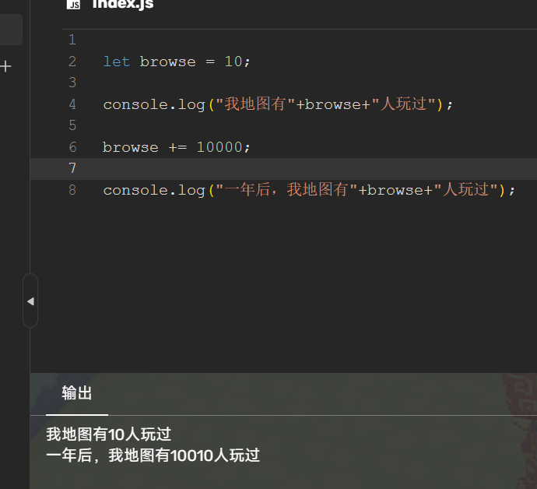Click the value 10 on line 2
The height and width of the screenshot is (489, 537).
(233, 62)
